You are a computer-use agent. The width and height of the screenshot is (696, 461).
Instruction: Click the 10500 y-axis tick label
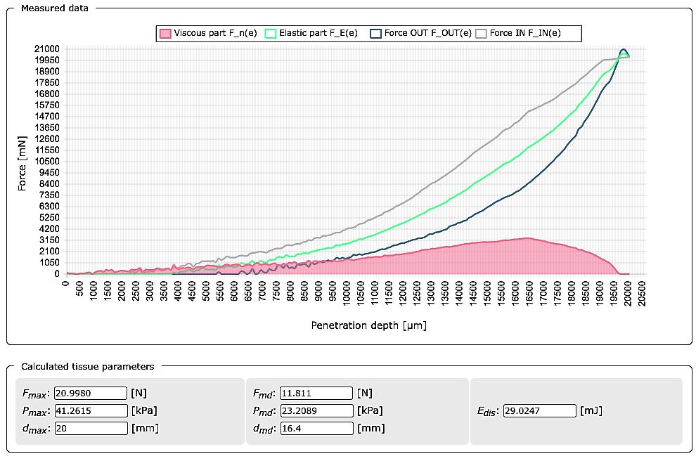click(x=47, y=161)
